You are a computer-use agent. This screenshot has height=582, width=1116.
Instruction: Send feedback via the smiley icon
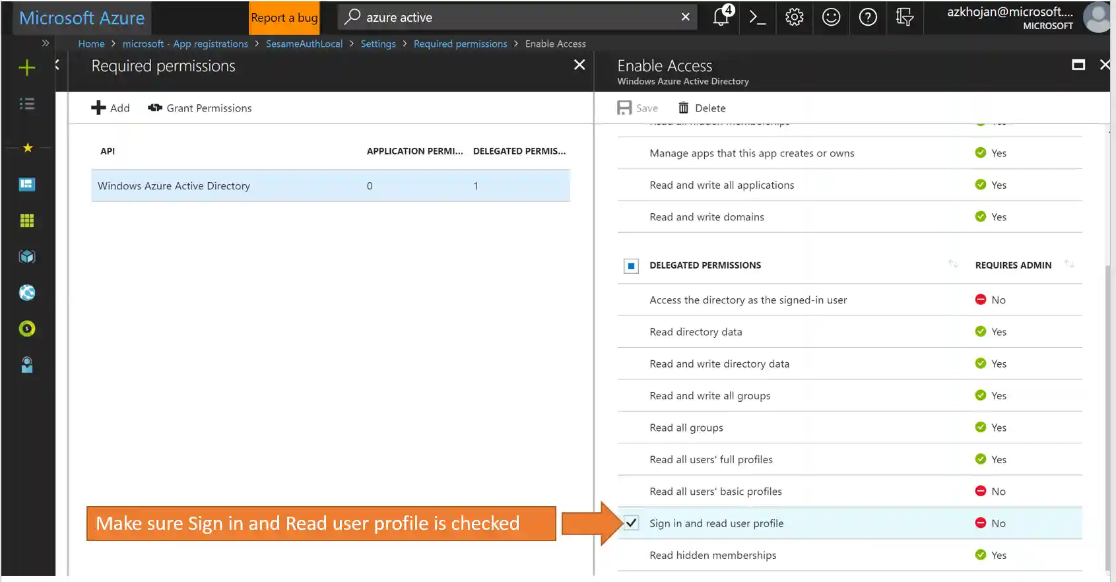point(831,17)
